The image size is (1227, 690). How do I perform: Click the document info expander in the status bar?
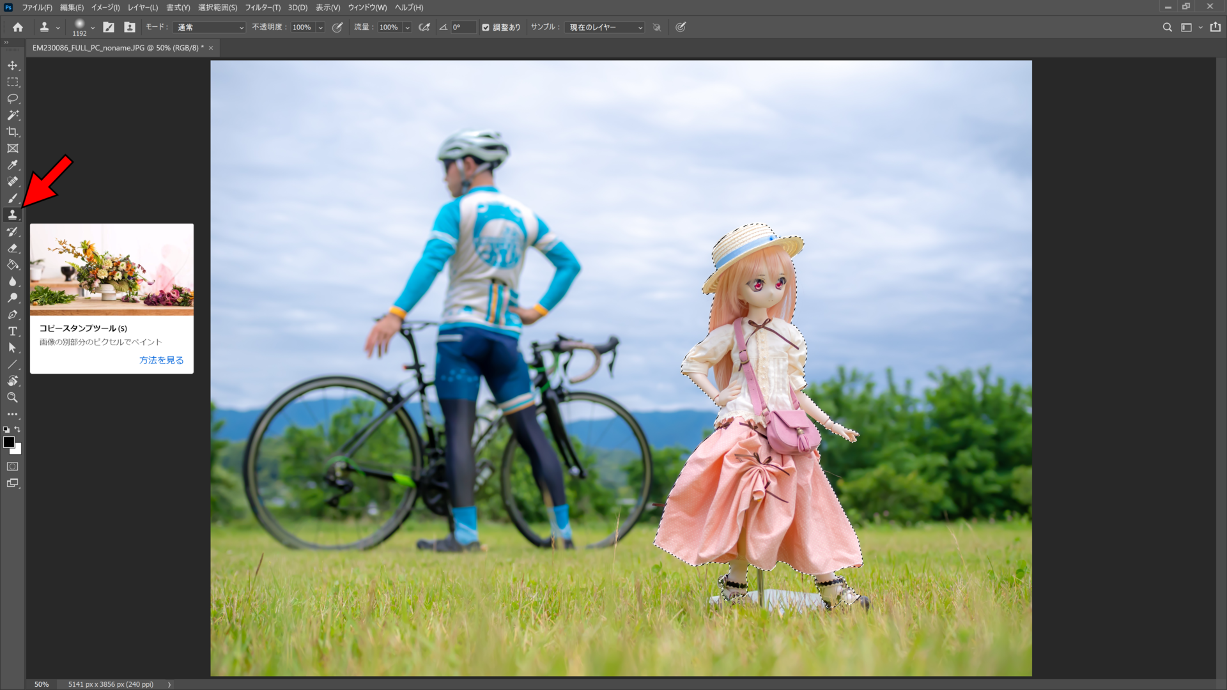pos(169,684)
